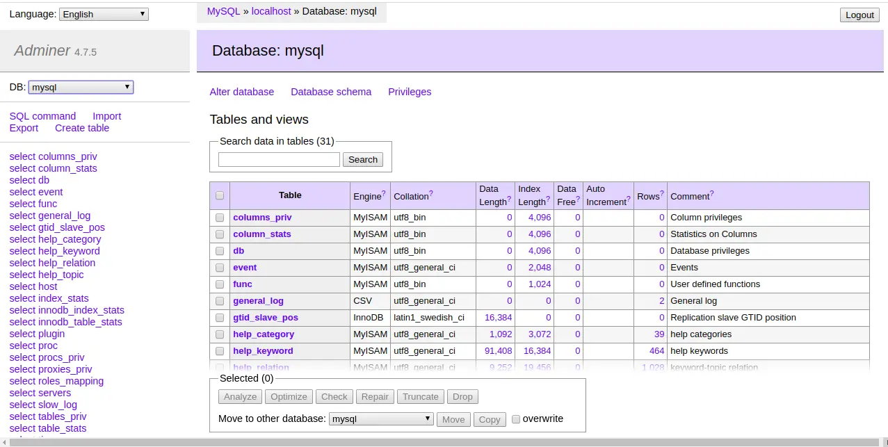Open the Export page
The height and width of the screenshot is (447, 888).
(24, 128)
